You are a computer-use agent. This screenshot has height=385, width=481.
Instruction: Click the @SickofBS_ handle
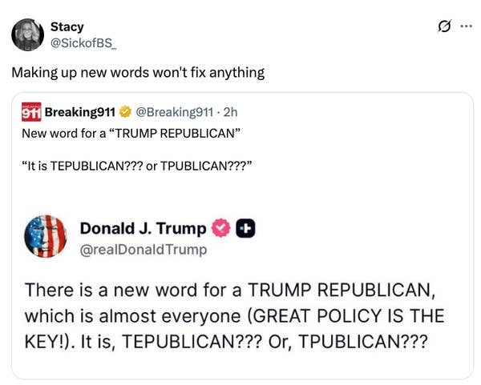(83, 42)
